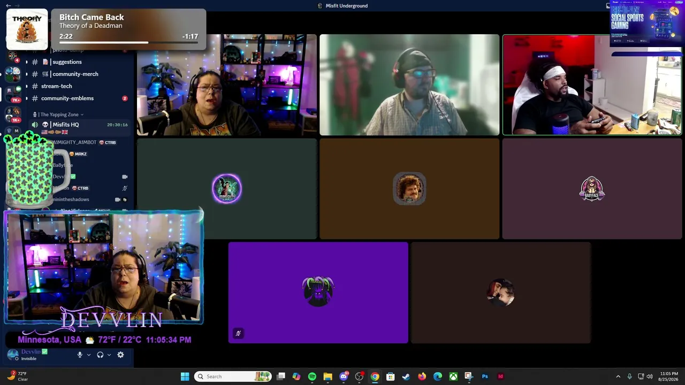This screenshot has height=385, width=685.
Task: Open the server with 4 notifications badge
Action: pyautogui.click(x=13, y=56)
